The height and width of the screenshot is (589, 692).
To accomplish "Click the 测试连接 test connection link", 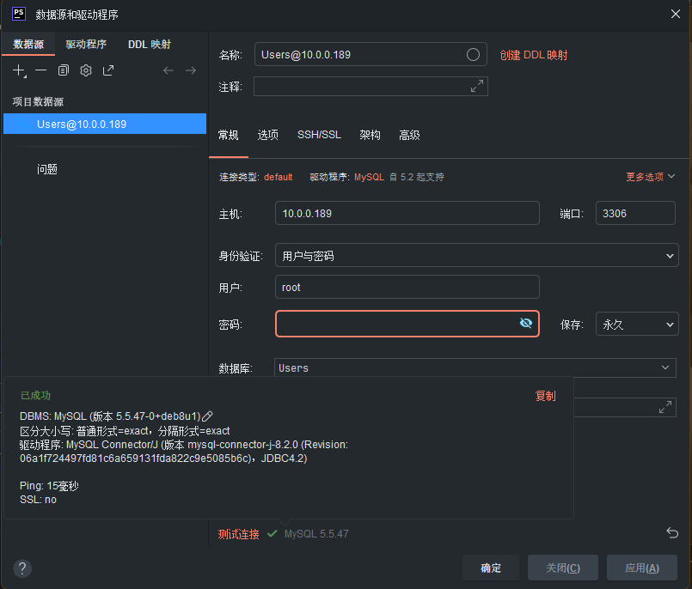I will pyautogui.click(x=238, y=534).
